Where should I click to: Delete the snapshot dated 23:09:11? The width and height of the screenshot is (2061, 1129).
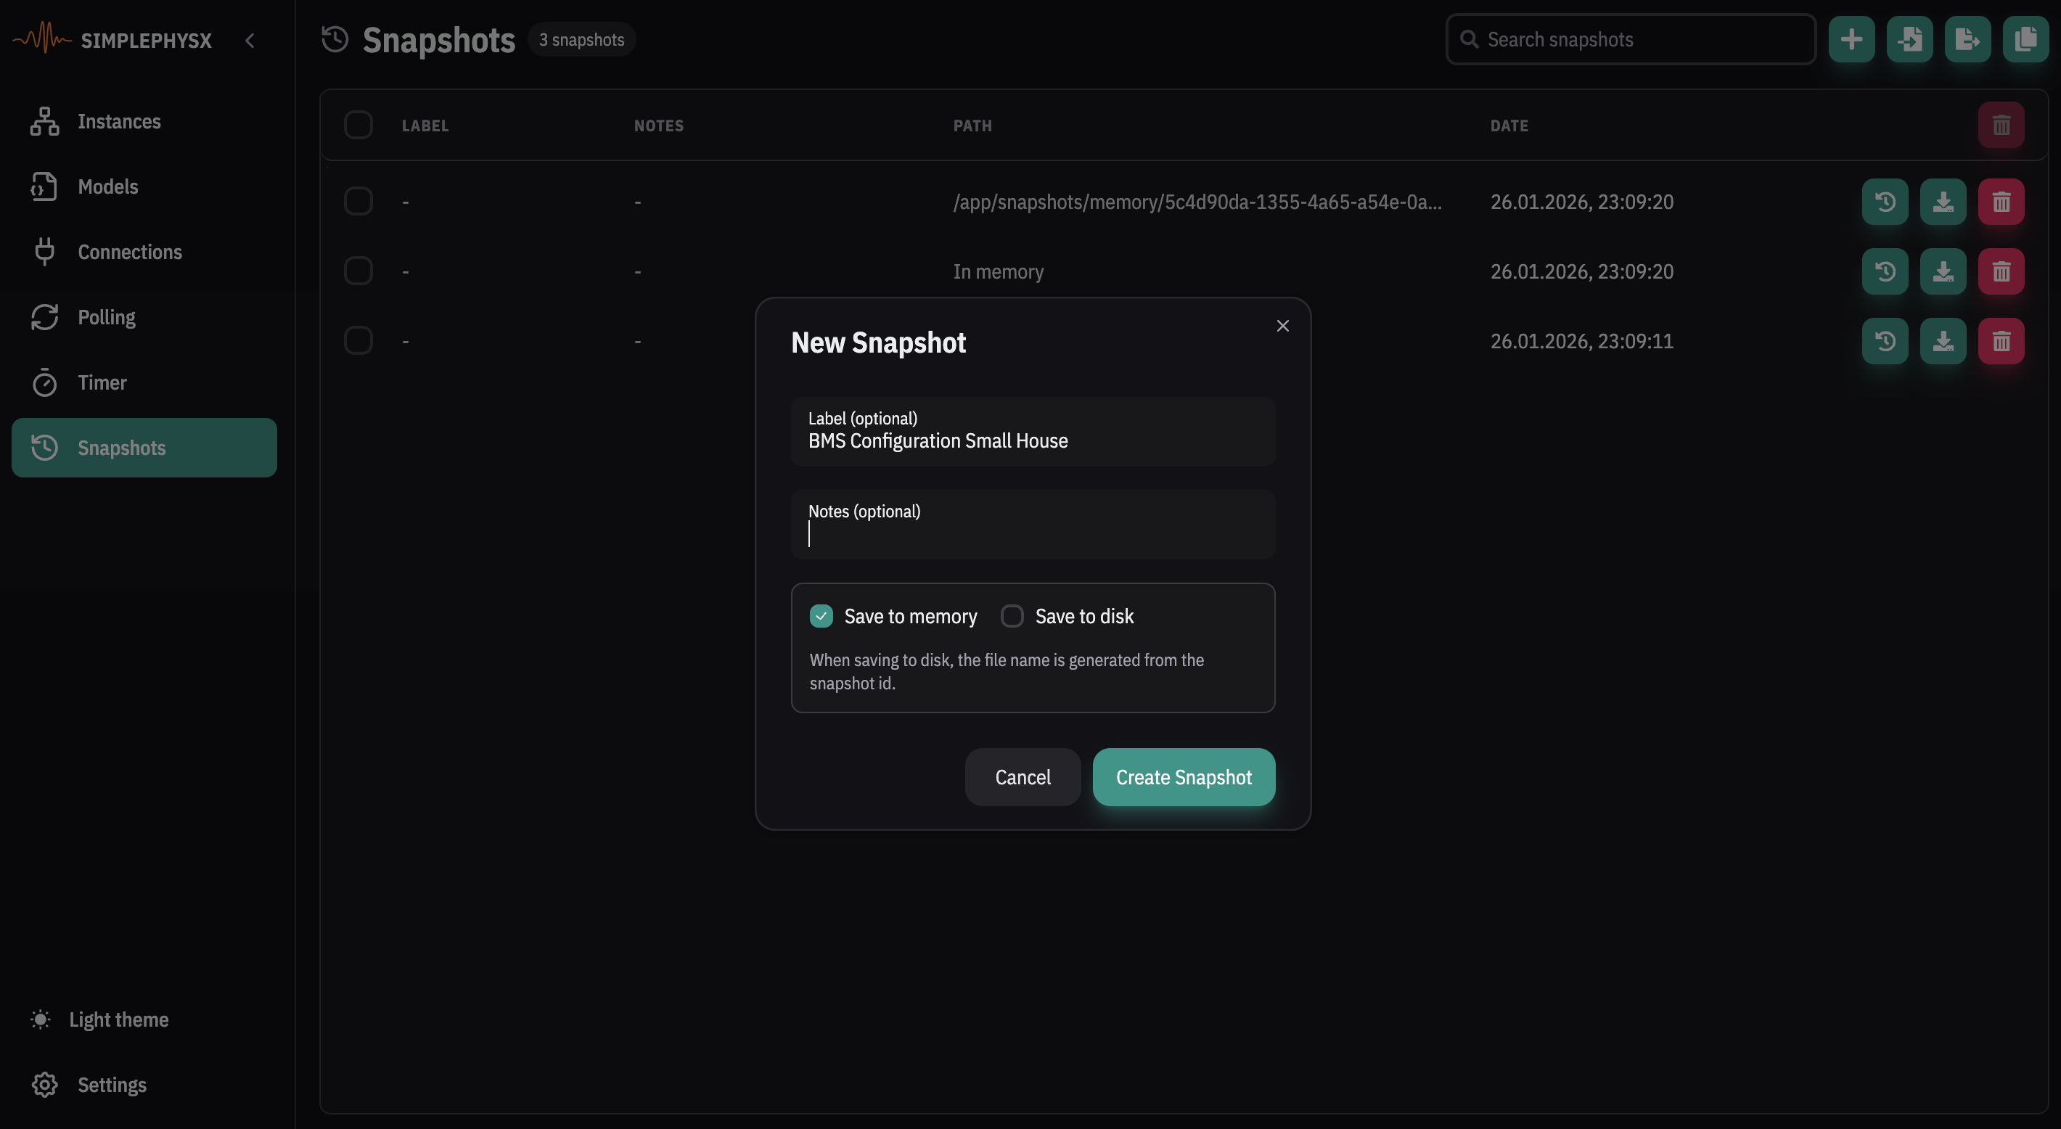[2000, 341]
